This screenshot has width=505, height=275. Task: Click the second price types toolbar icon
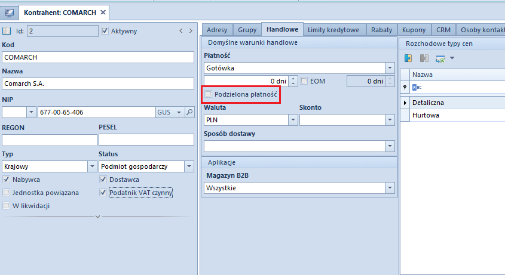coord(424,58)
